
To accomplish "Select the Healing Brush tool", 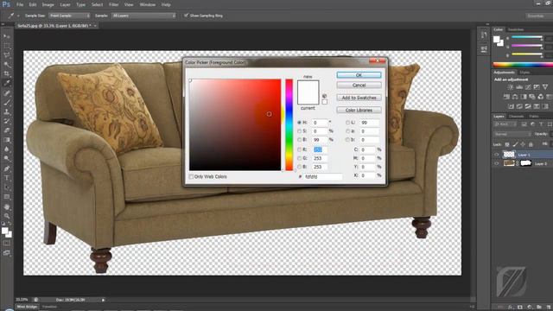I will click(7, 93).
